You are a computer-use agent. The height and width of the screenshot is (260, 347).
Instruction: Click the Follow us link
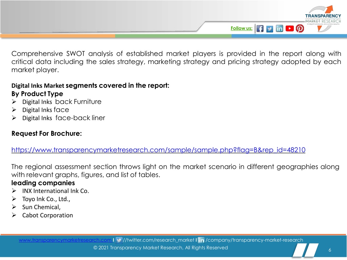coord(241,28)
